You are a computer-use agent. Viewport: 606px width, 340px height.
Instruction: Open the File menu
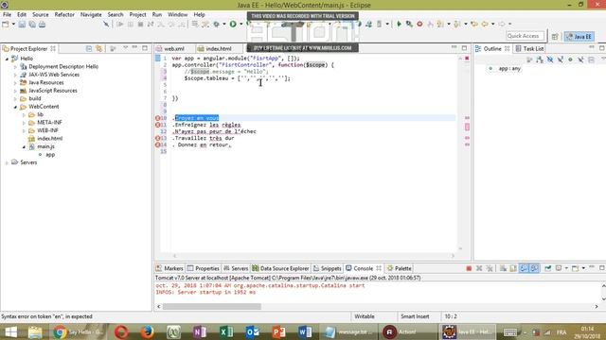tap(7, 15)
